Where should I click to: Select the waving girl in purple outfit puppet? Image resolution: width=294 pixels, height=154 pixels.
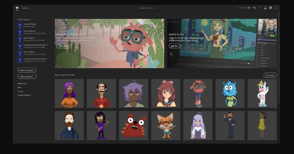(101, 126)
